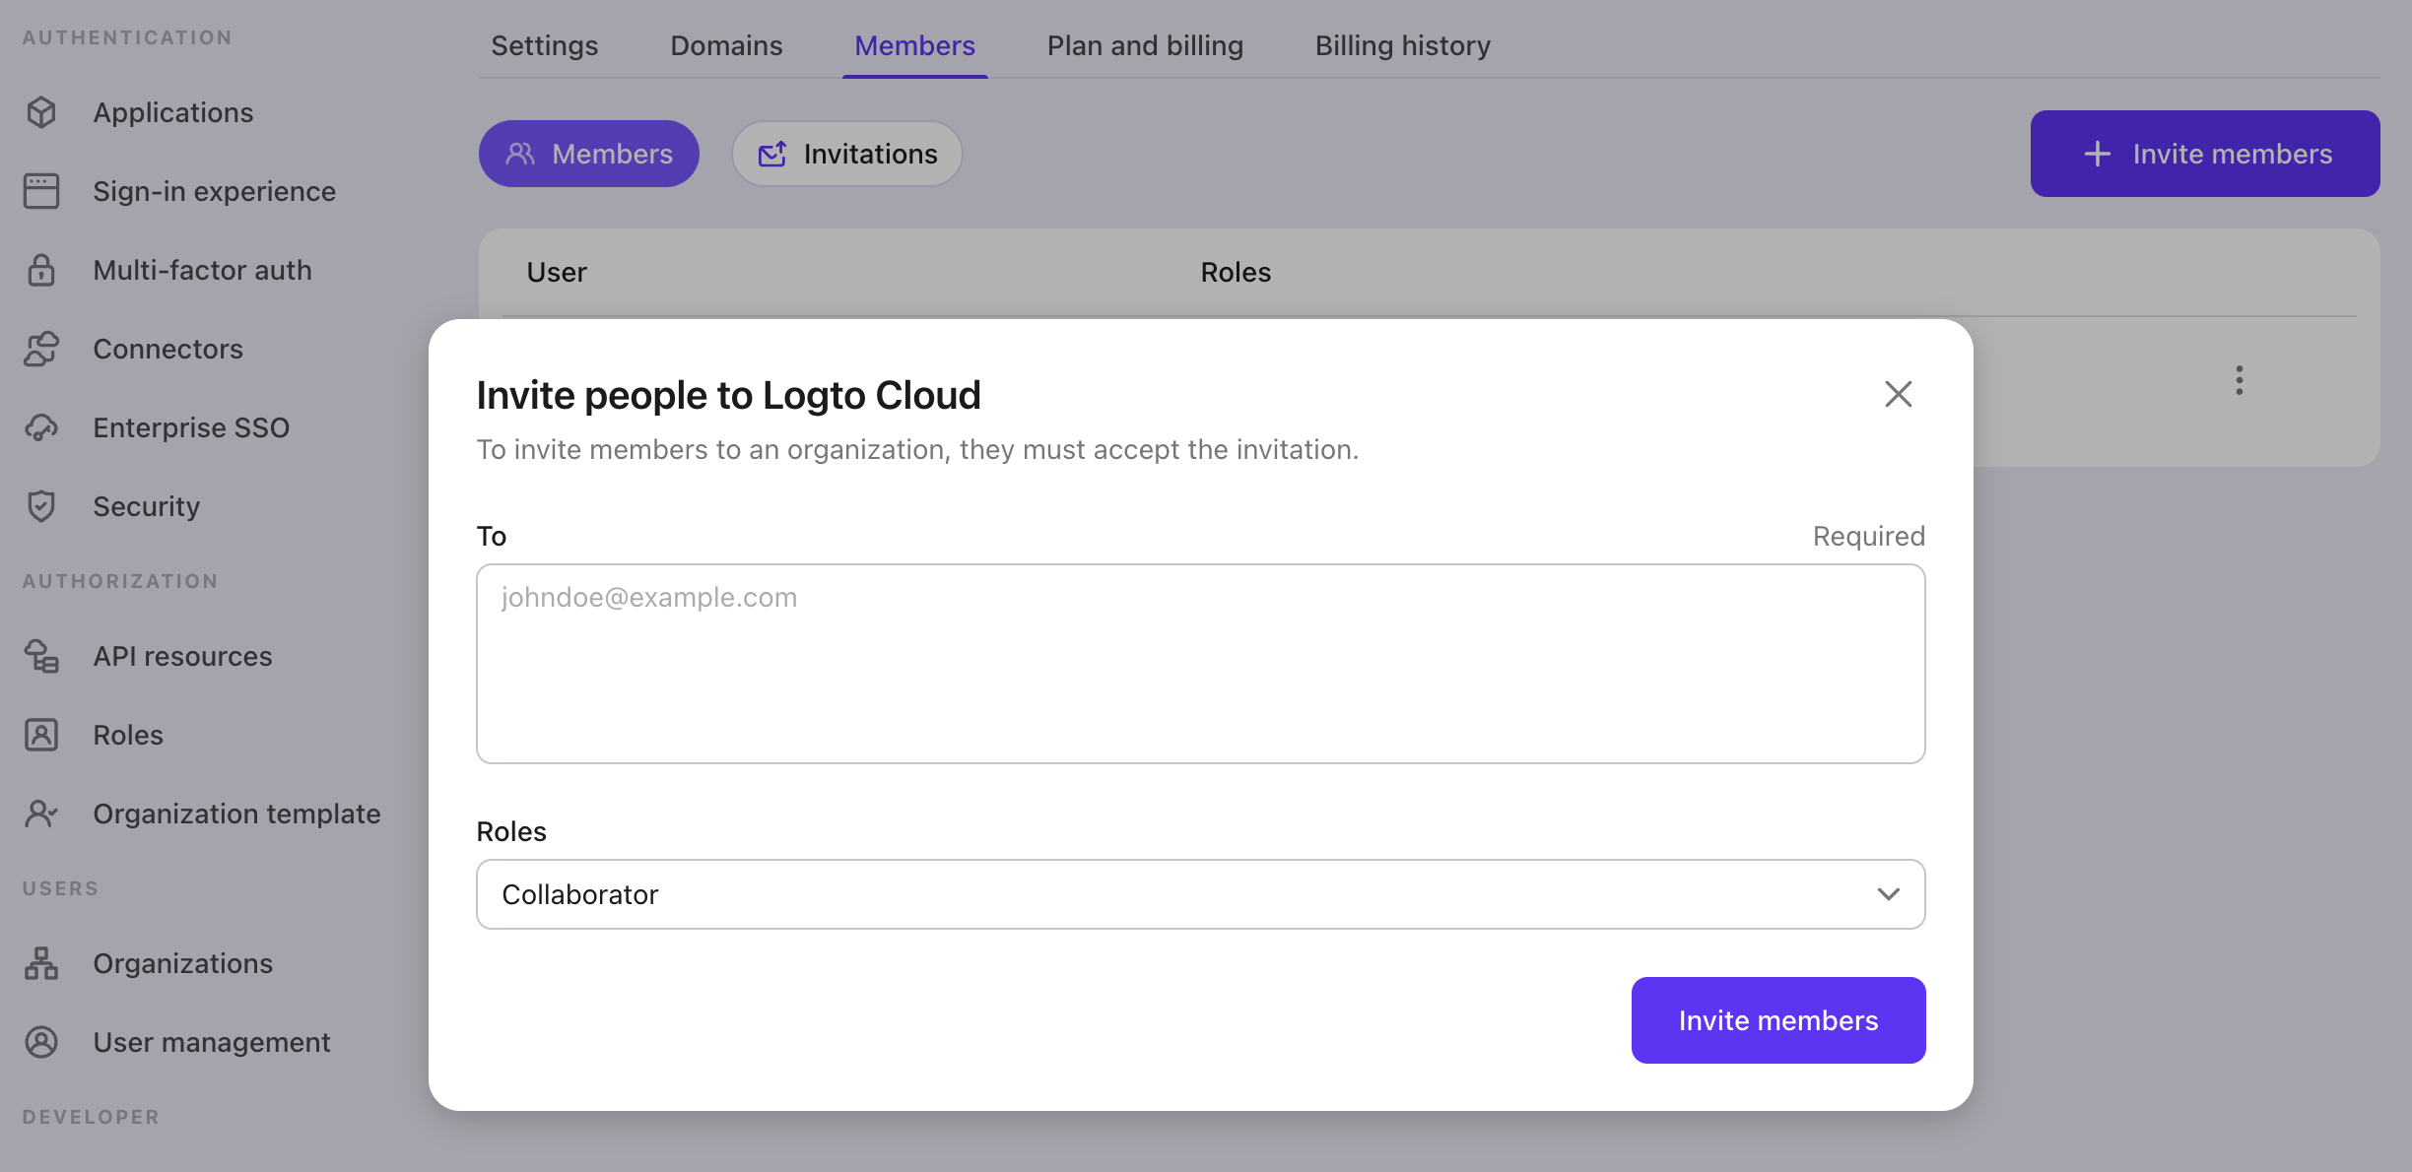
Task: Focus the To email address field
Action: (x=1200, y=664)
